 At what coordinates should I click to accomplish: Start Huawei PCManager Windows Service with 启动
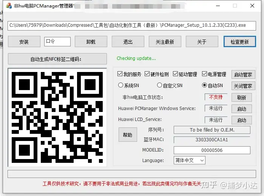(x=242, y=109)
